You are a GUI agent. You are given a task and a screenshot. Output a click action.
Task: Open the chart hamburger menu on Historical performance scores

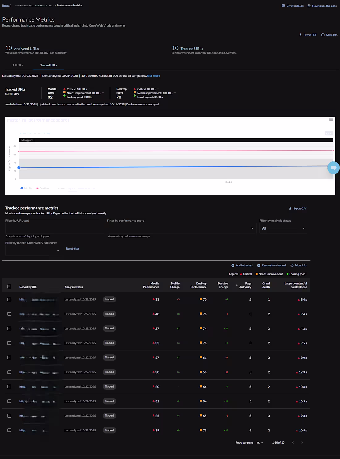point(331,119)
